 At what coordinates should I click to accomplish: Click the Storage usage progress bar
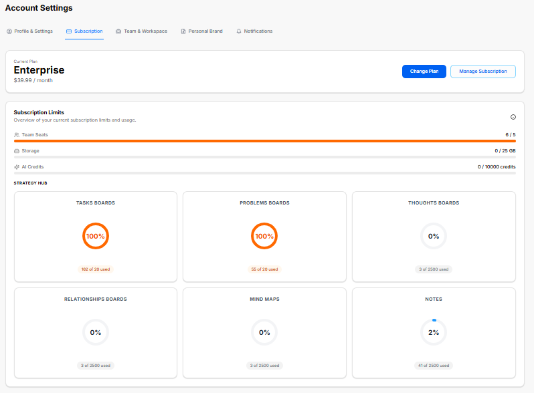click(264, 157)
